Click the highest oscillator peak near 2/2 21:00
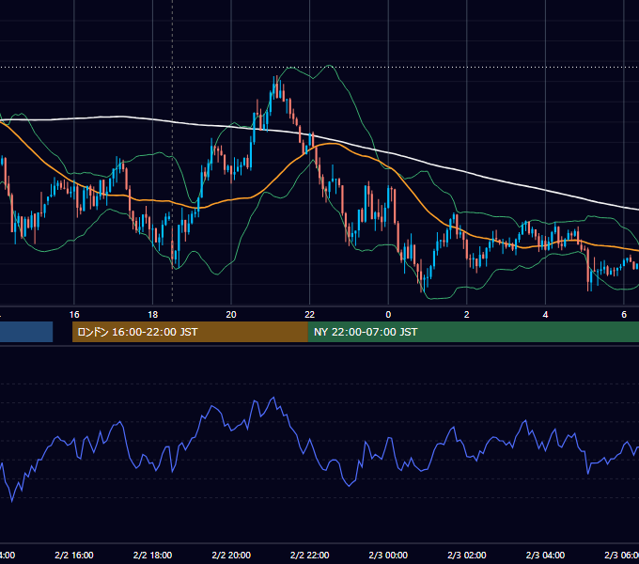639x564 pixels. [x=273, y=398]
